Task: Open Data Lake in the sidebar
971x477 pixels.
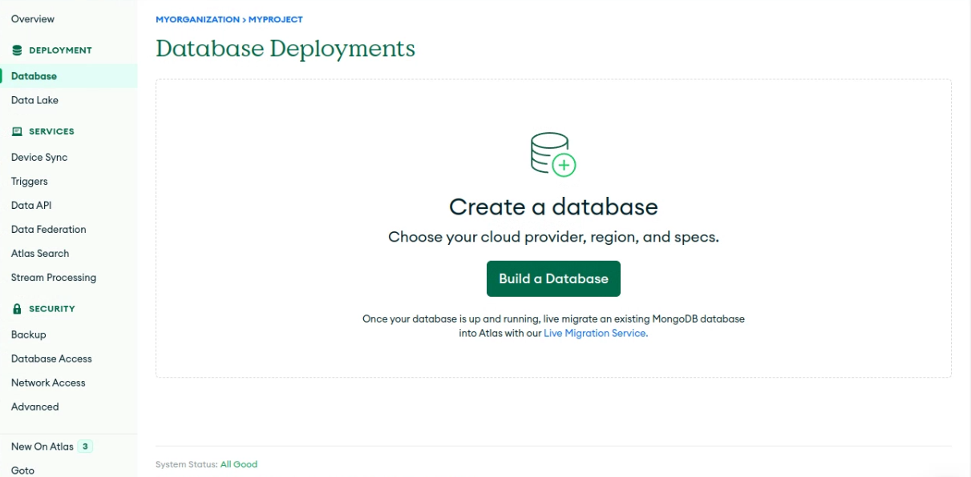Action: tap(34, 100)
